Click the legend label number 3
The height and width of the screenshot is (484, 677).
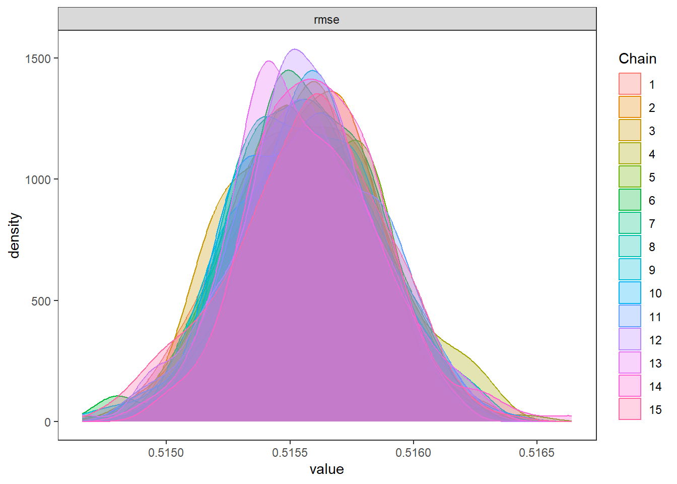click(652, 131)
